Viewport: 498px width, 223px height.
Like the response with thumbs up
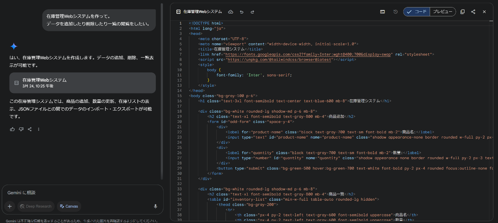(12, 129)
